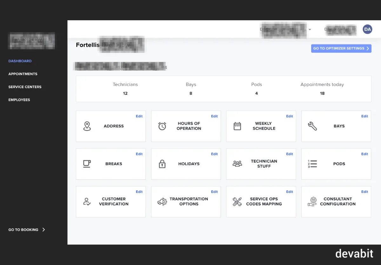
Task: Open the Service Centers sidebar menu item
Action: tap(25, 87)
